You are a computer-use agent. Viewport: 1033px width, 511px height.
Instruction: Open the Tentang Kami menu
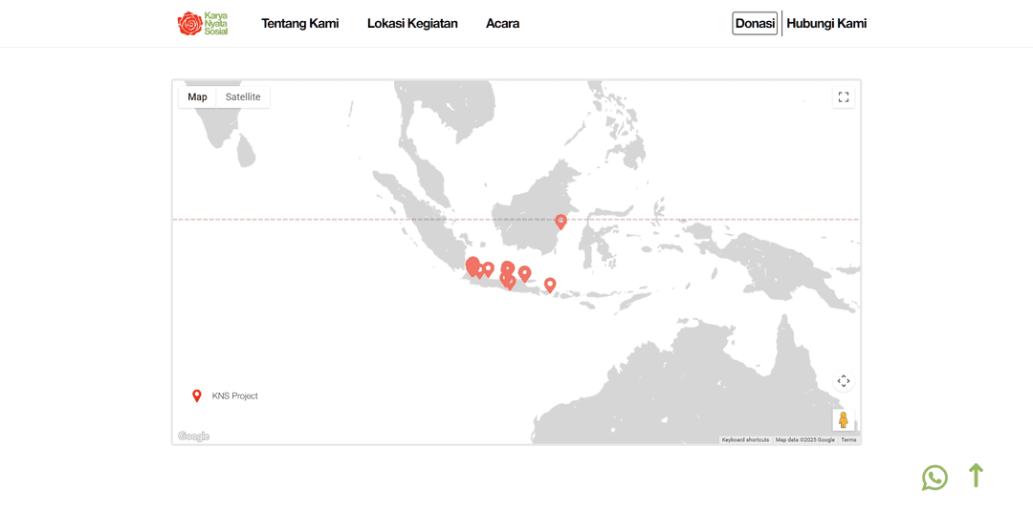coord(299,24)
